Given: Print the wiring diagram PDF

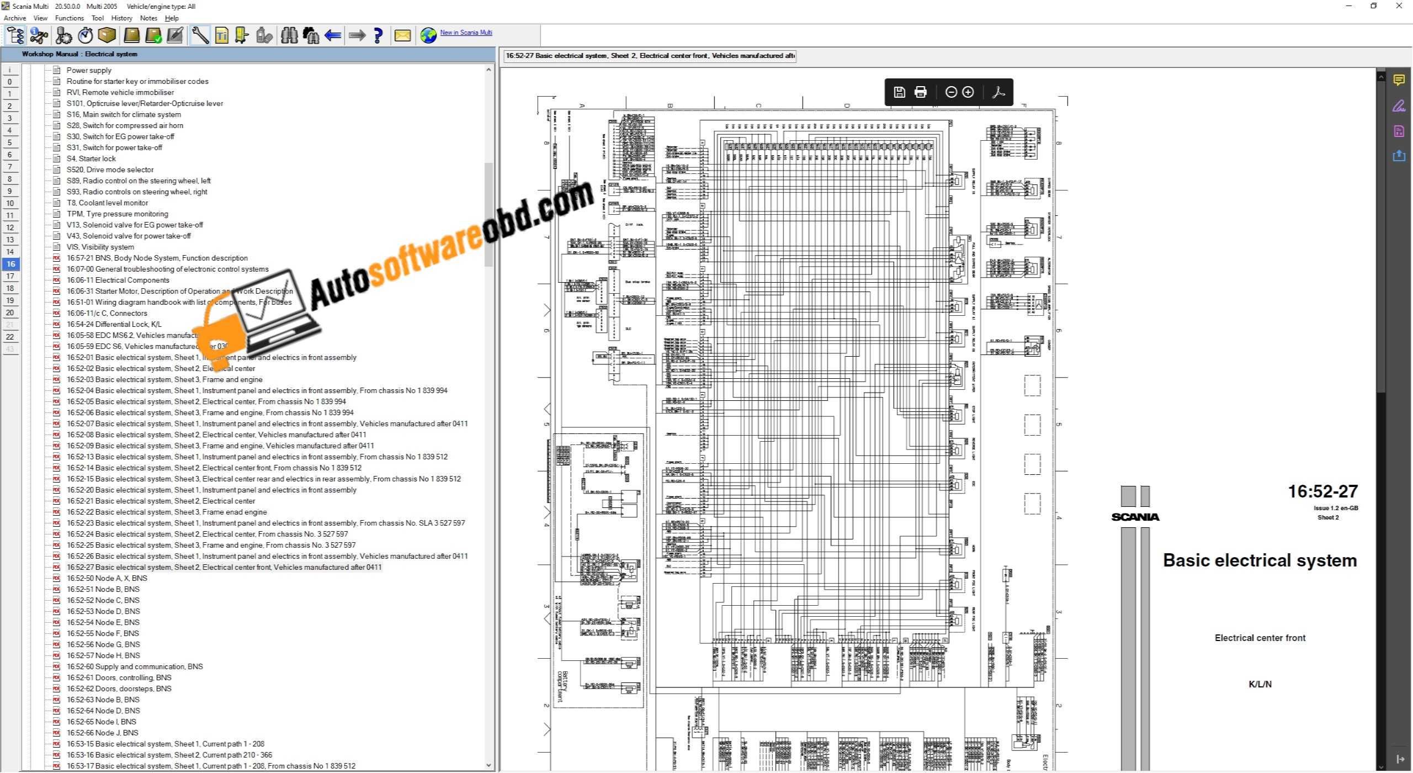Looking at the screenshot, I should coord(921,92).
